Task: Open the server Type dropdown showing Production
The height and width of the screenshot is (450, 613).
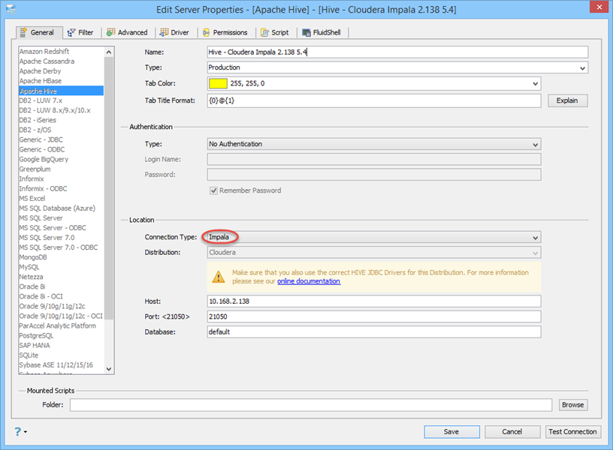Action: tap(397, 67)
